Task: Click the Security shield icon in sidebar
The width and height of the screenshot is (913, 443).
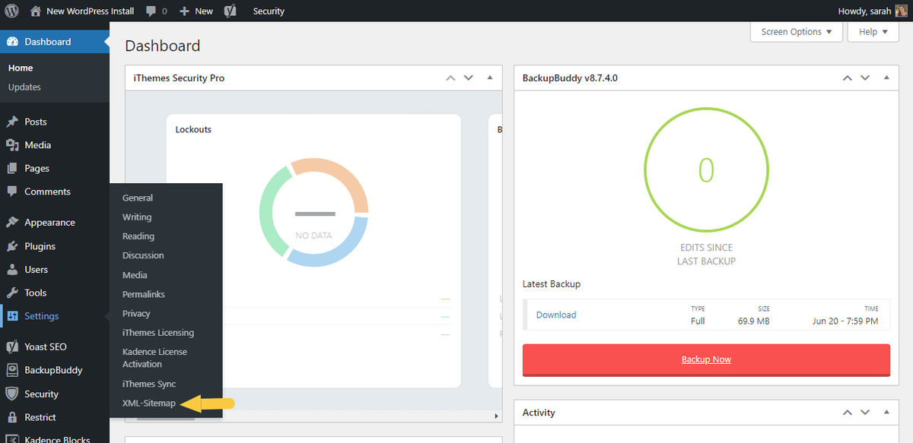Action: (12, 394)
